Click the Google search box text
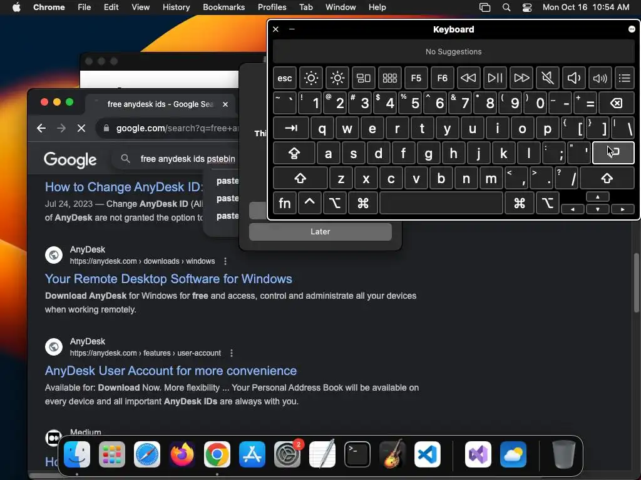Screen dimensions: 641x480 click(188, 159)
